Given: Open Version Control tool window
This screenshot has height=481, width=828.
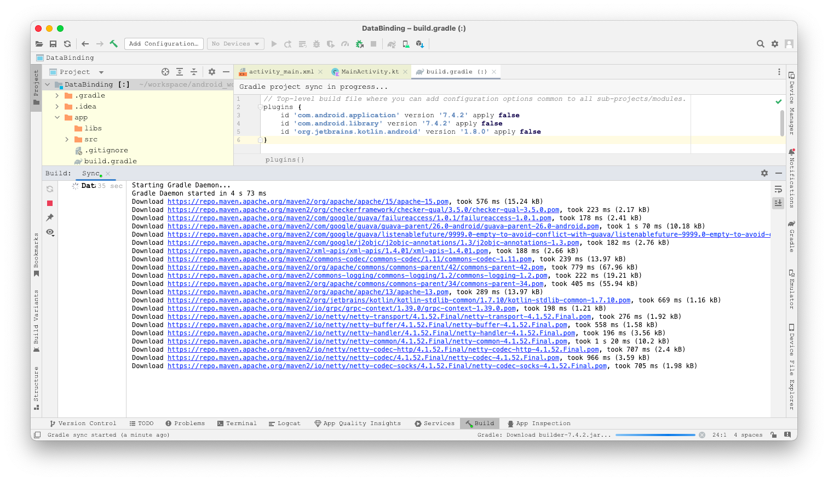Looking at the screenshot, I should click(x=83, y=423).
